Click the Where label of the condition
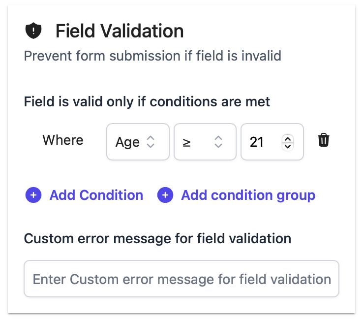 tap(63, 140)
